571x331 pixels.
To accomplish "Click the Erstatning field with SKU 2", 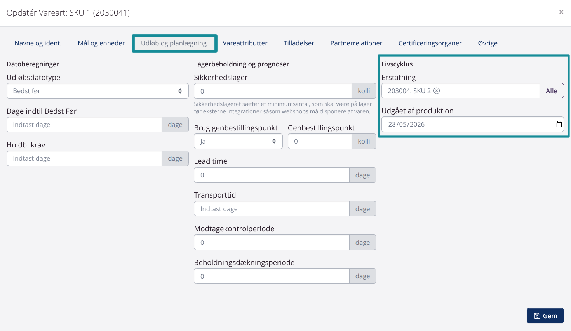I will click(x=460, y=91).
